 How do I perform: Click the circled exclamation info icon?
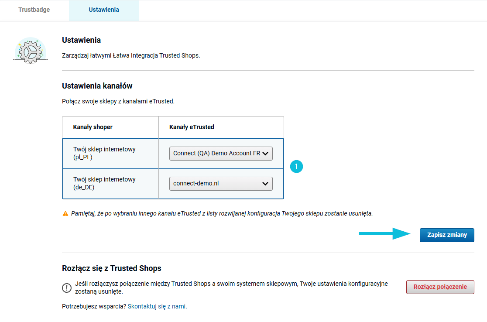coord(66,288)
